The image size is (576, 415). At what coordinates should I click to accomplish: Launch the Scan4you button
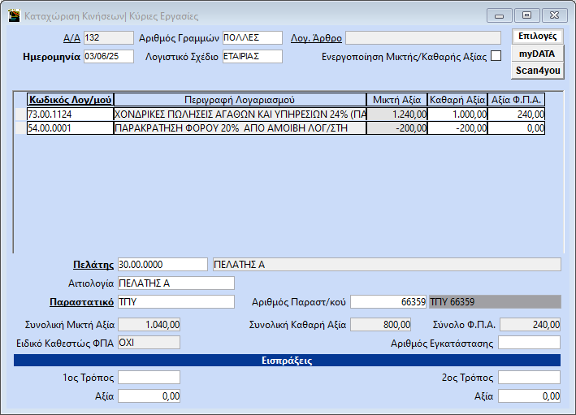coord(538,71)
